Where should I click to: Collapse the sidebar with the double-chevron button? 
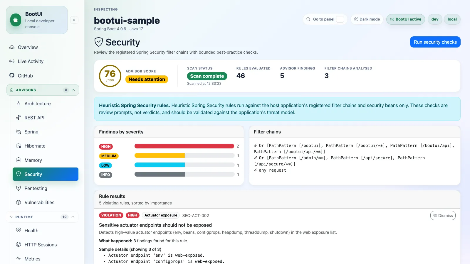pyautogui.click(x=74, y=20)
